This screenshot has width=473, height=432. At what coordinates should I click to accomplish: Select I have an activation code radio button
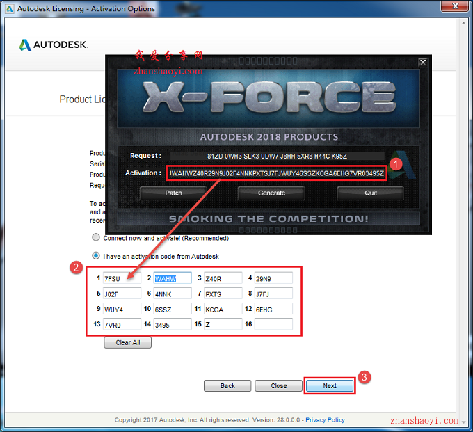(96, 256)
